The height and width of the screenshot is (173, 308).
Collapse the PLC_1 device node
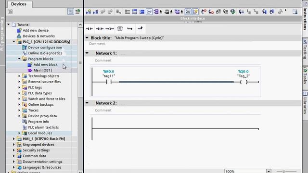click(x=14, y=42)
